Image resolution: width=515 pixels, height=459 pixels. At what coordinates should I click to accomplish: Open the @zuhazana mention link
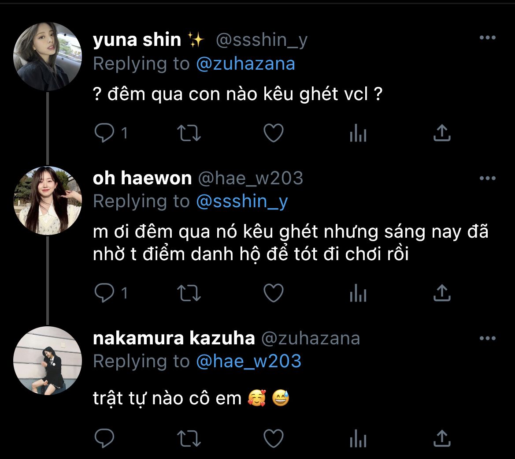coord(245,64)
